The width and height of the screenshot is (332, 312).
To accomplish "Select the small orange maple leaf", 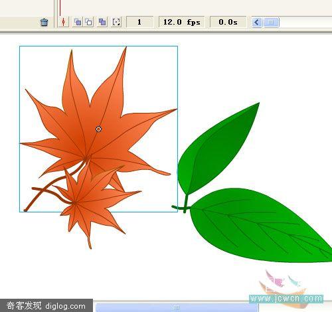I will 93,204.
